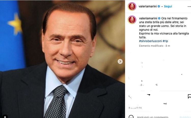Screen dimensions: 191x118
Task: Open the #rip hashtag
Action: point(165,41)
